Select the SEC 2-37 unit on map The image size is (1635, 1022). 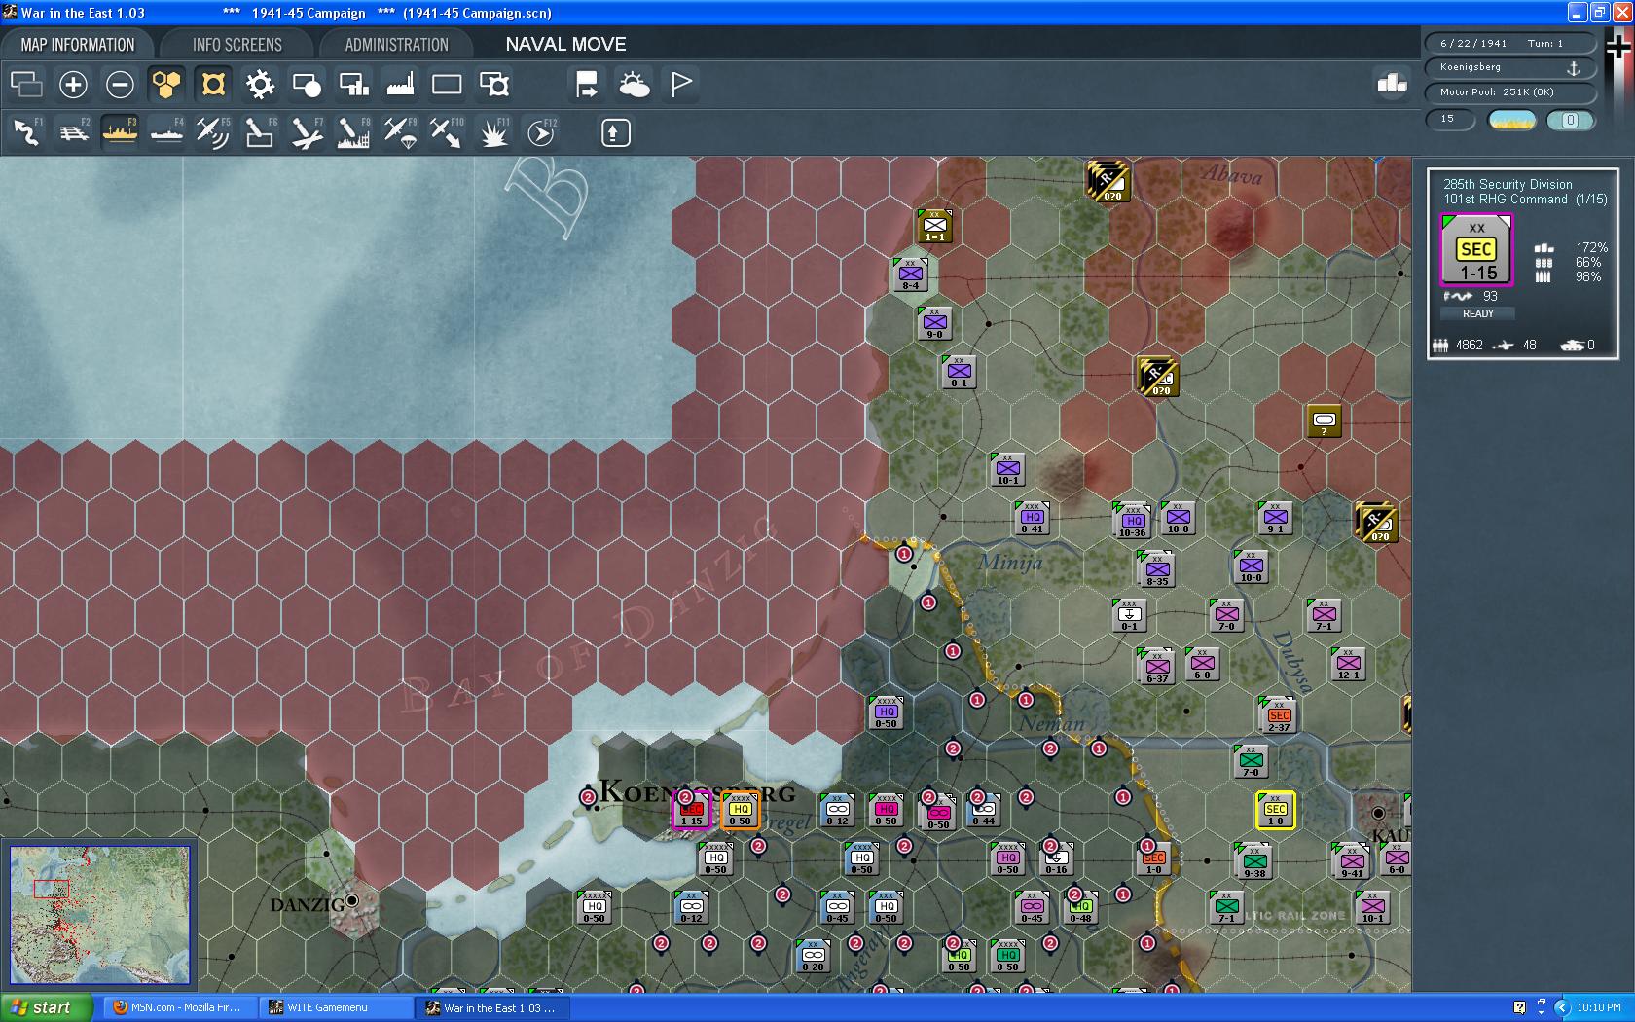(1278, 716)
